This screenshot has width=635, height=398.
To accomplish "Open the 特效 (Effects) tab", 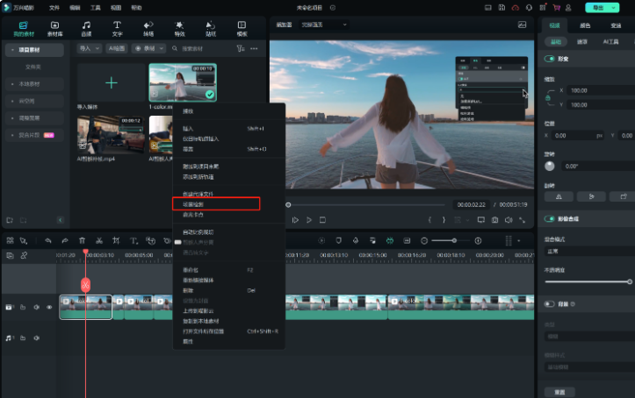I will pos(179,28).
